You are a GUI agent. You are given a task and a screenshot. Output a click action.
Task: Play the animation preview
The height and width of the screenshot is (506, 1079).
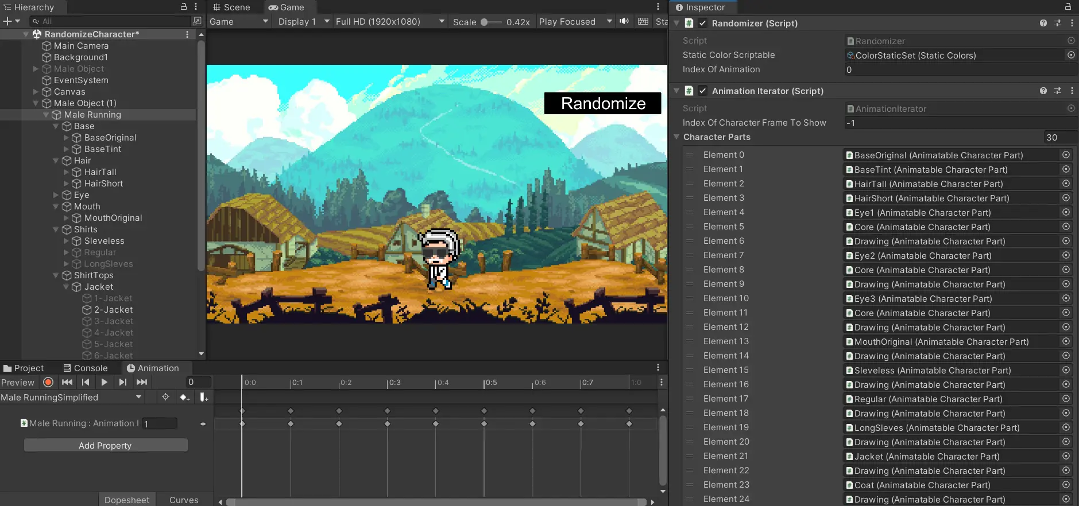coord(104,382)
